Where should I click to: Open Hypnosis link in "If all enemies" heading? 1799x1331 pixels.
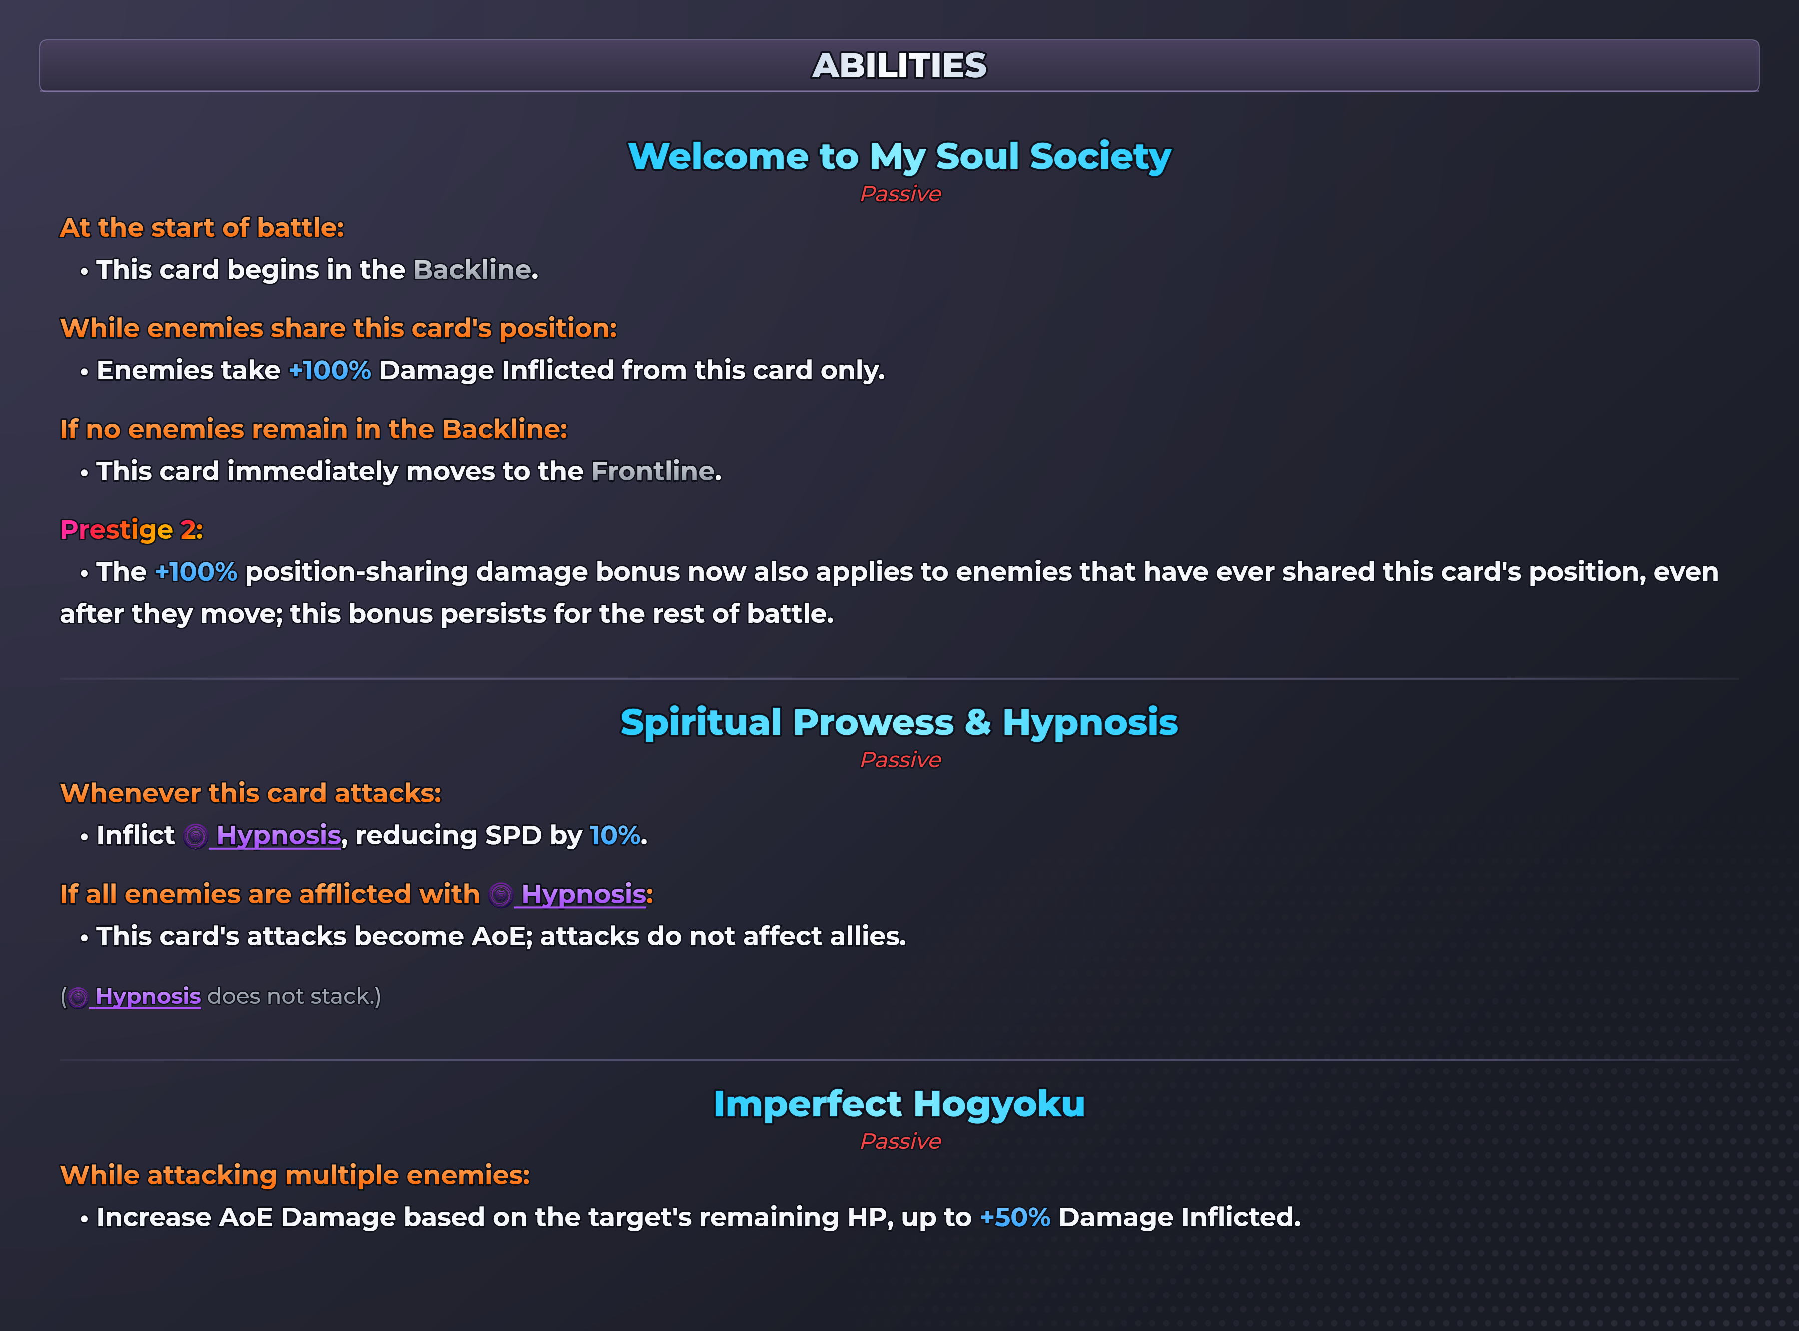[x=583, y=894]
